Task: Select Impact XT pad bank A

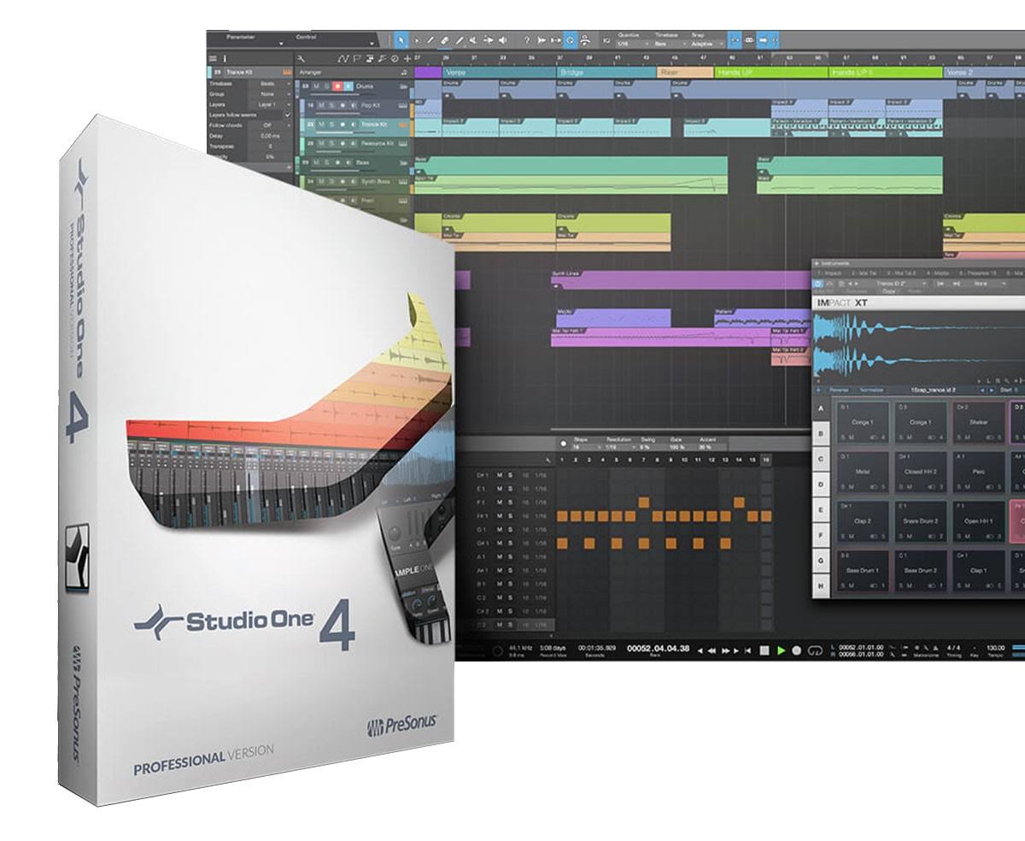Action: pyautogui.click(x=822, y=409)
